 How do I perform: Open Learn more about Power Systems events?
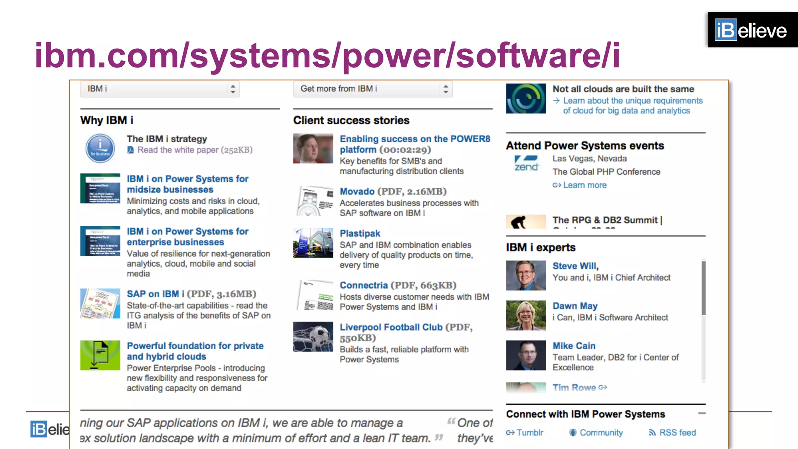tap(585, 185)
